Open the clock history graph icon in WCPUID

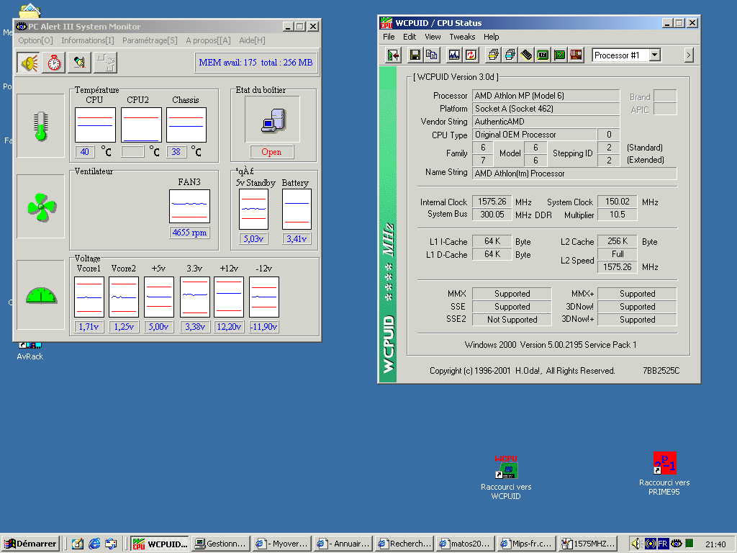[x=454, y=55]
